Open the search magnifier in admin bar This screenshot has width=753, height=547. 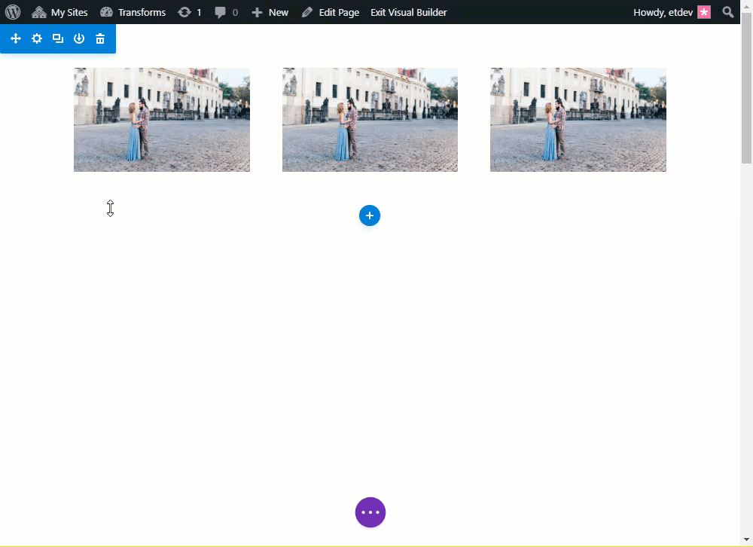click(x=727, y=12)
